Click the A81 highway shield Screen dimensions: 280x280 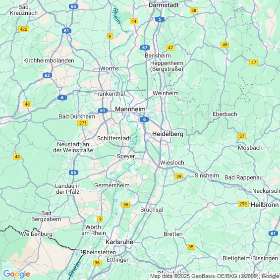(273, 233)
